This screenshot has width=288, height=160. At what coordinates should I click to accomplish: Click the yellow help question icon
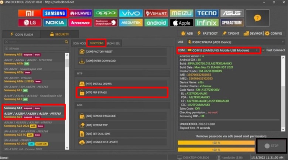click(257, 18)
